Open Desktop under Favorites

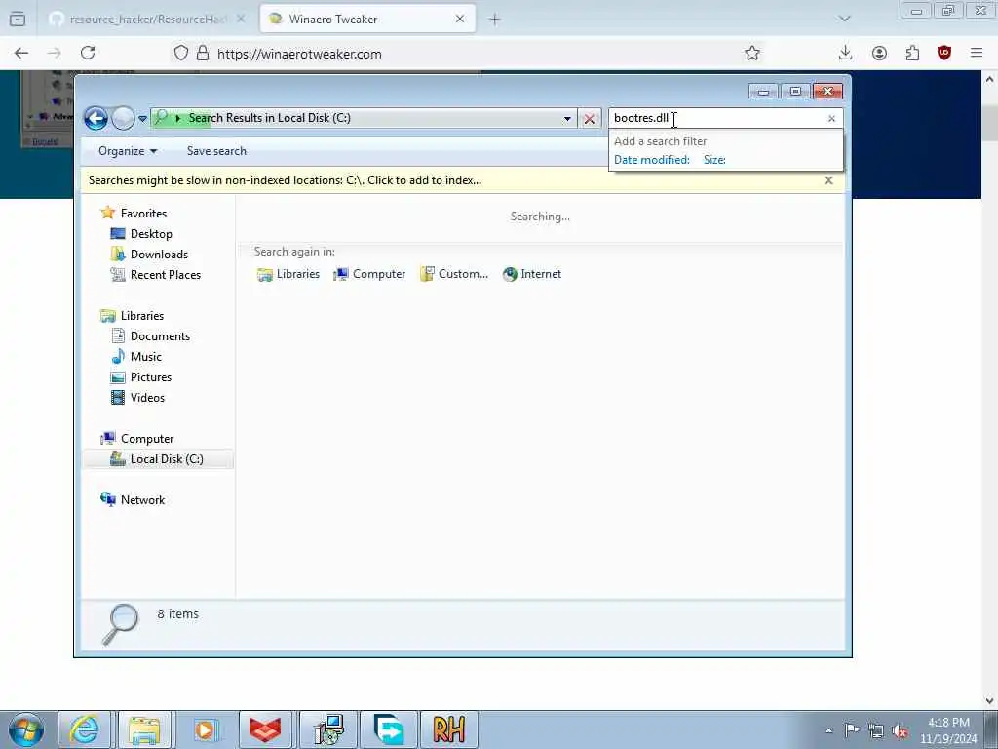click(x=141, y=234)
